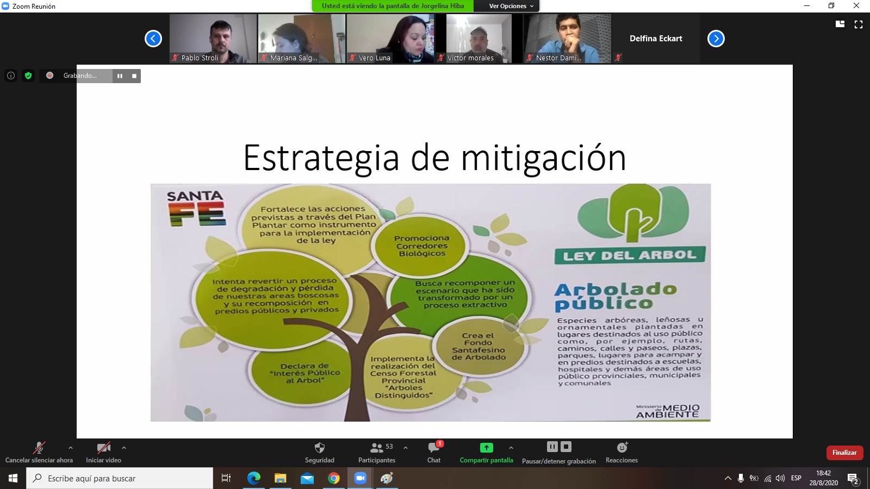Unmute microphone (Cancelar silenciar ahora)
Screen dimensions: 870x489
[x=39, y=452]
